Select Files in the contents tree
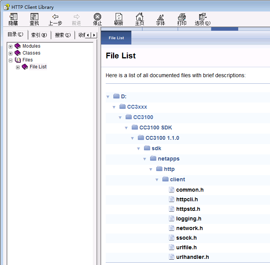 pos(28,60)
